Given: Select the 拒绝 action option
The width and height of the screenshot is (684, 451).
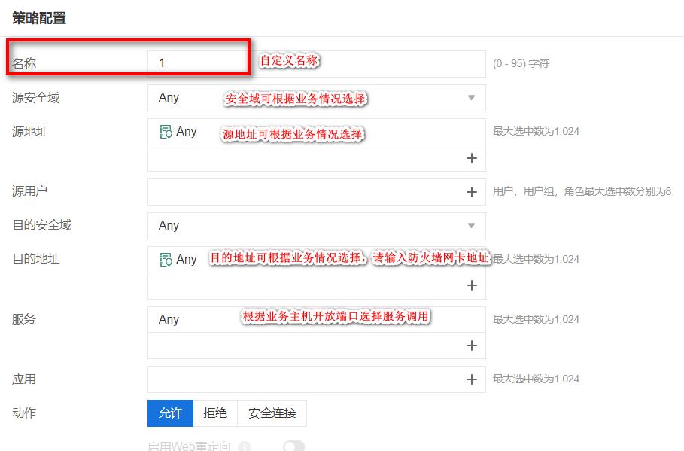Looking at the screenshot, I should (x=215, y=413).
